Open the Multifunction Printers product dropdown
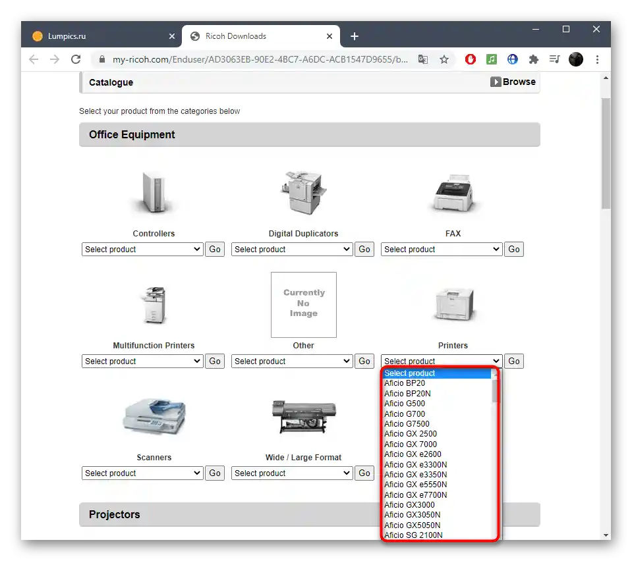The width and height of the screenshot is (632, 561). [142, 361]
